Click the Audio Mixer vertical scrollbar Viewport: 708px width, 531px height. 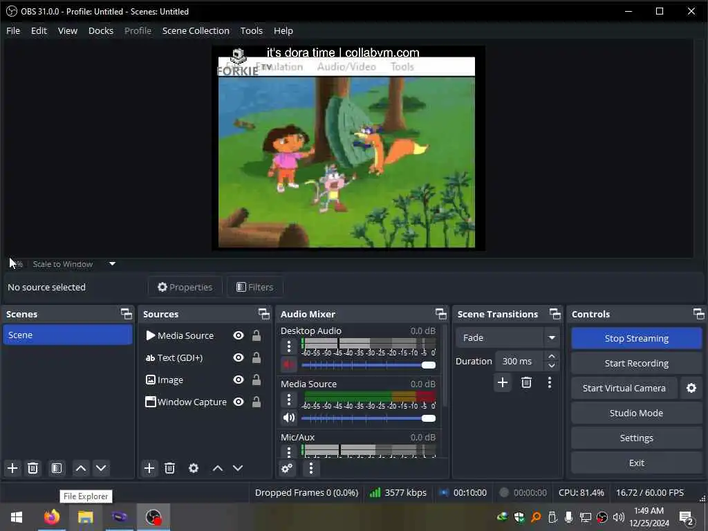(445, 365)
